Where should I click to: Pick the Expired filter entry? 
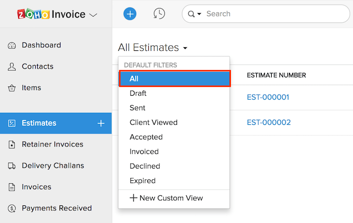(142, 181)
